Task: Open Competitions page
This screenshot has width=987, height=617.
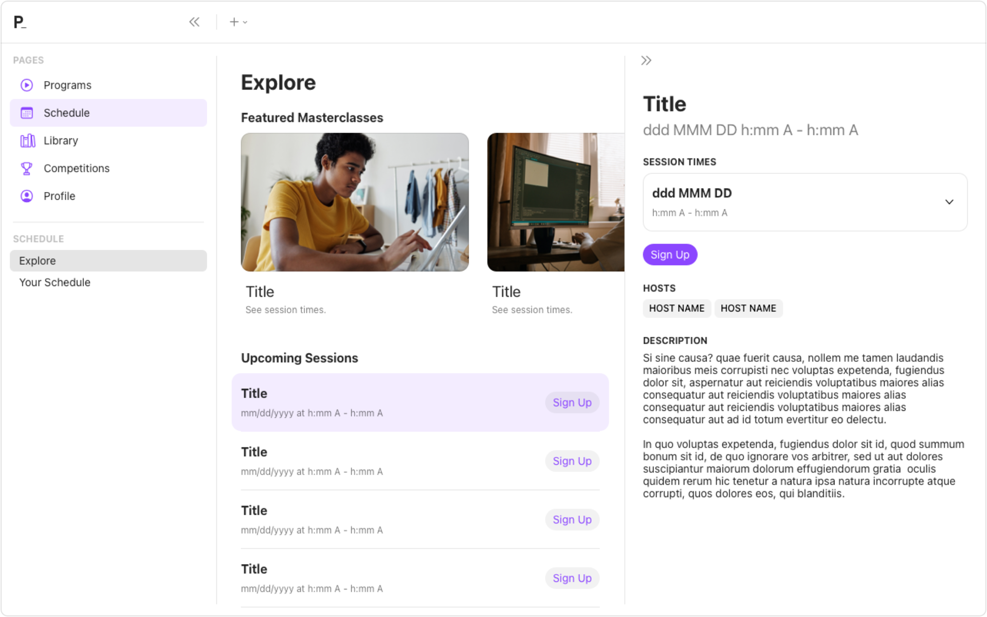Action: (108, 169)
